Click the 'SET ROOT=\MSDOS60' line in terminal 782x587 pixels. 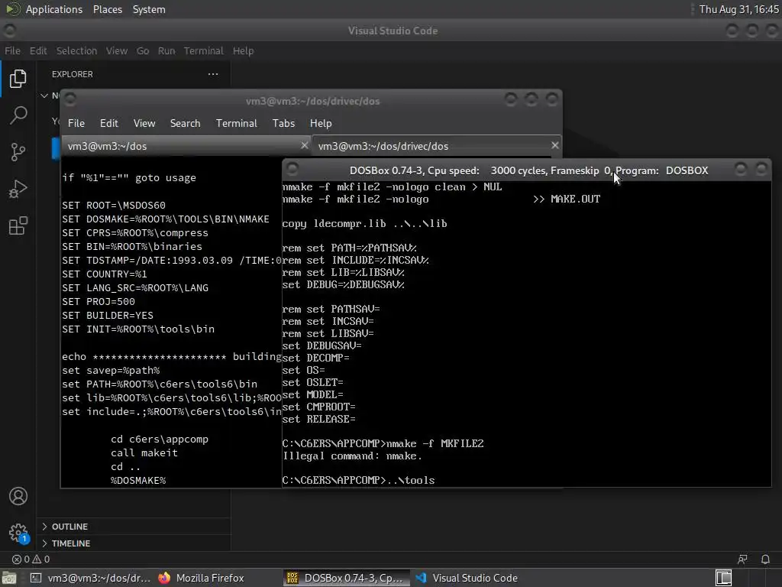coord(114,205)
